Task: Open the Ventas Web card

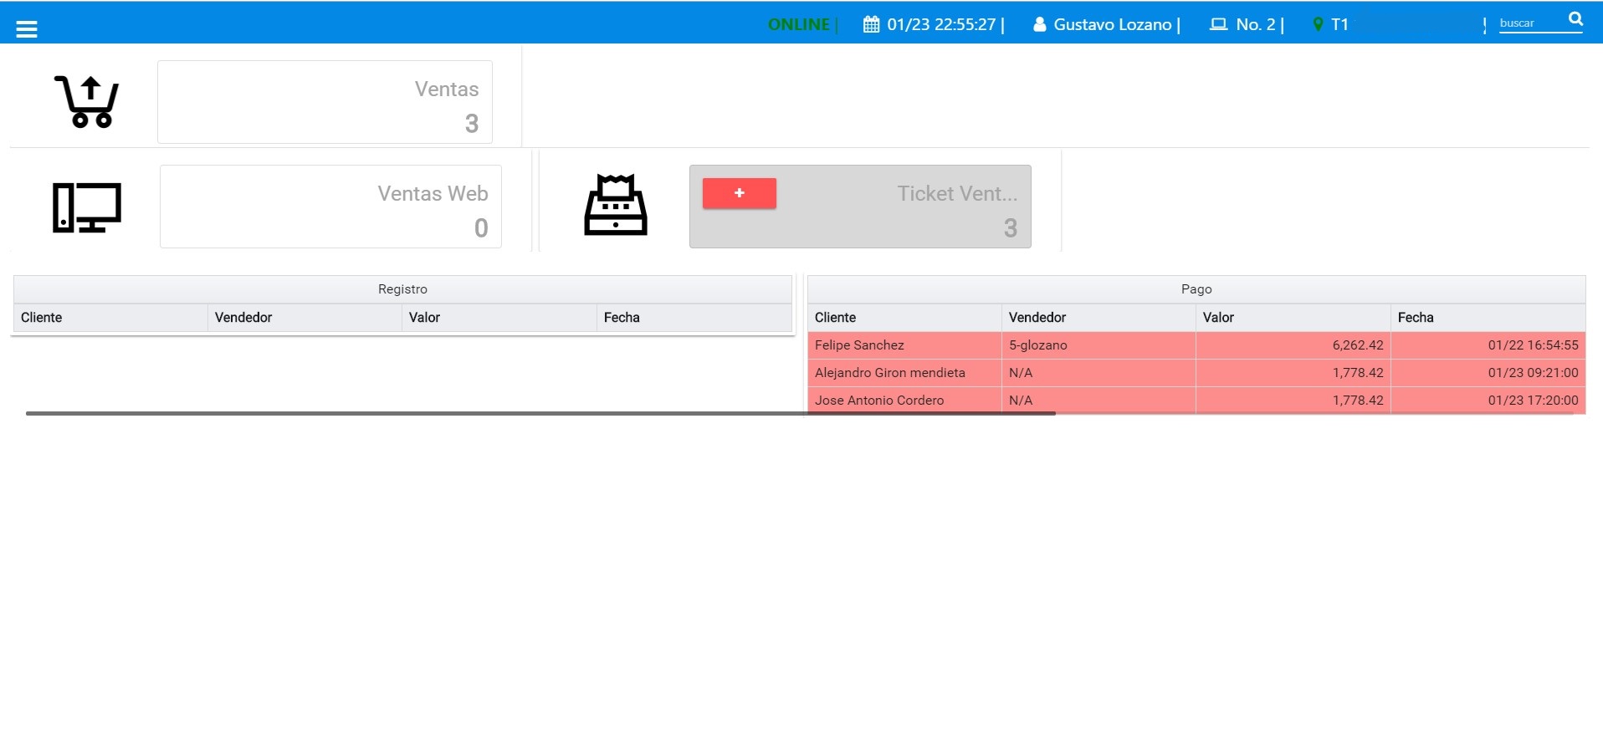Action: click(x=330, y=207)
